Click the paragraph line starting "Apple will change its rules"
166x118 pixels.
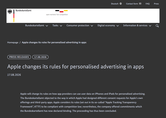[x=83, y=94]
